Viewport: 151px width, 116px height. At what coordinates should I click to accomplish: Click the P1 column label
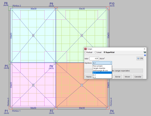[x=6, y=111]
